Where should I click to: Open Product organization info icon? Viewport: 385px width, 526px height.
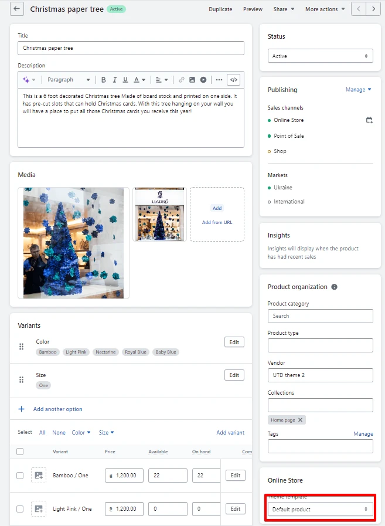pyautogui.click(x=335, y=287)
